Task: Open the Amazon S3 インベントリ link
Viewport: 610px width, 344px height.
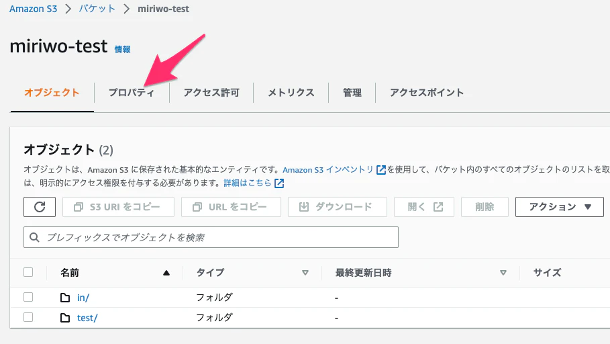Action: tap(328, 170)
